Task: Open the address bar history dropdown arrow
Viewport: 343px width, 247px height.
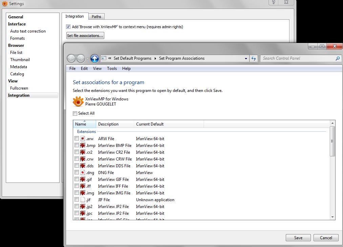Action: click(246, 58)
